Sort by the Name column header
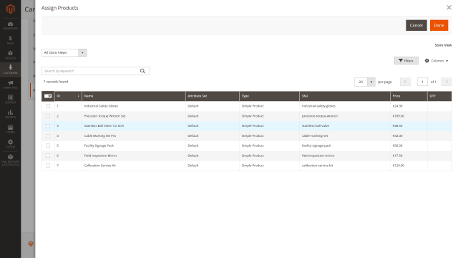 (x=134, y=96)
